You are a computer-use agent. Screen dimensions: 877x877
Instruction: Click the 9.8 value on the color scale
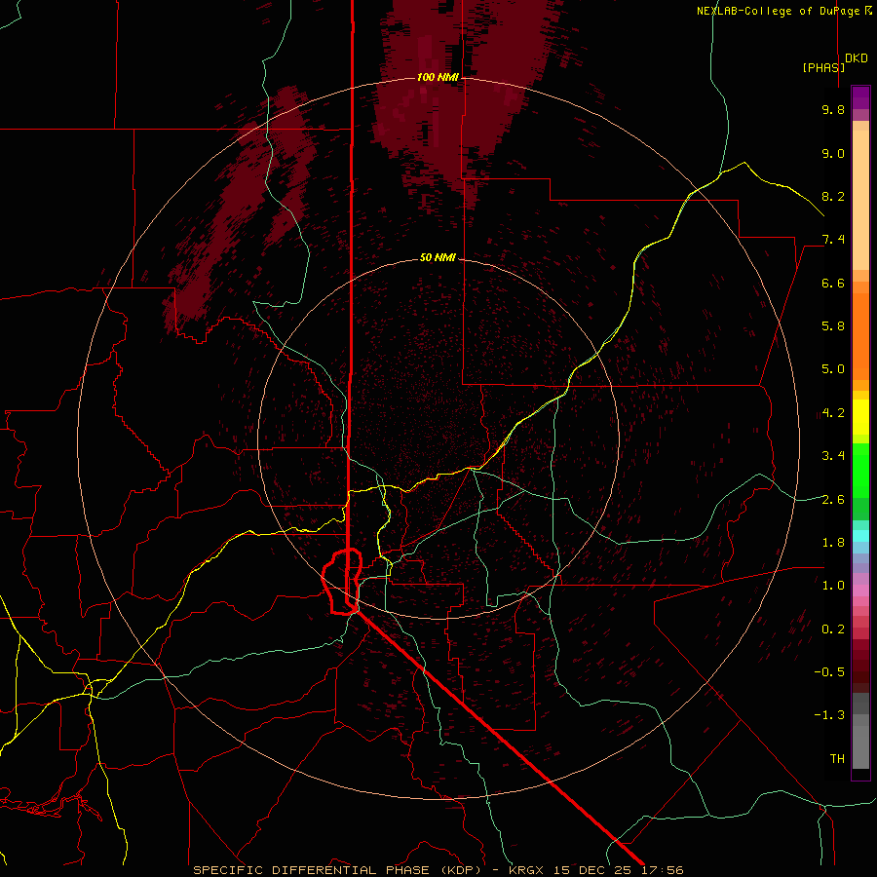[833, 109]
